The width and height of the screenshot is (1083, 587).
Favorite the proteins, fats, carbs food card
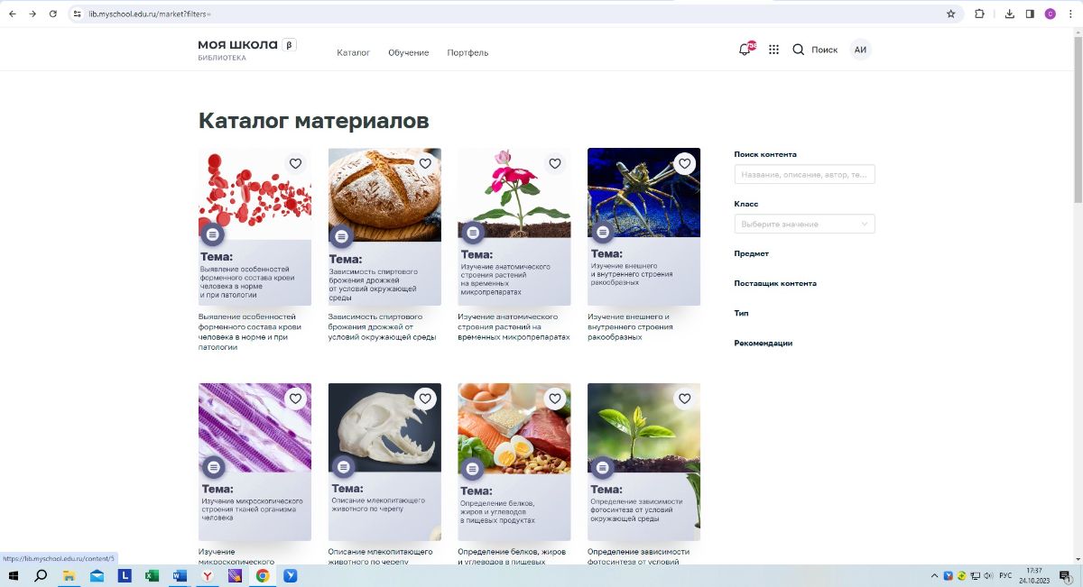click(555, 399)
